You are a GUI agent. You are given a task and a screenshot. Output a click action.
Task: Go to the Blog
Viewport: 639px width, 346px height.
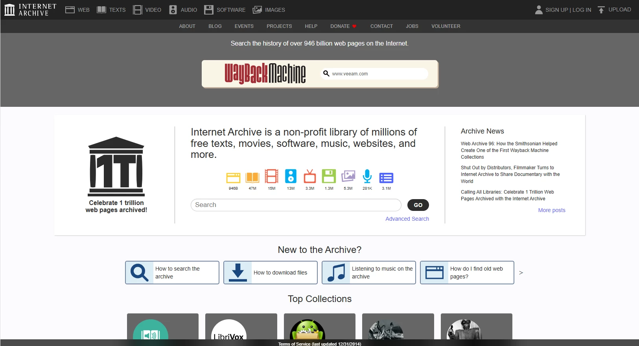click(215, 26)
